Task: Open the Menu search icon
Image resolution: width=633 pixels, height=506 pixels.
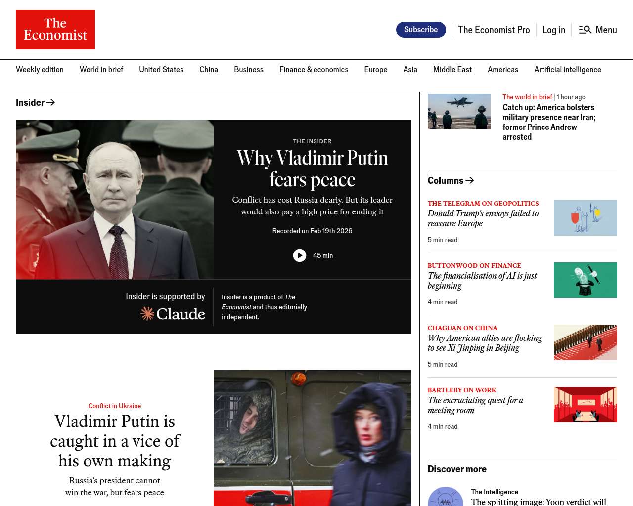Action: pyautogui.click(x=585, y=30)
